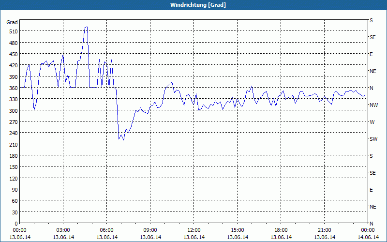Click the 510 peak on the blue line

(86, 27)
